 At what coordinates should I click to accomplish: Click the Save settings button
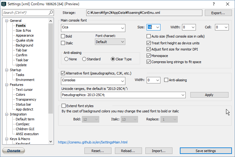tap(205, 151)
